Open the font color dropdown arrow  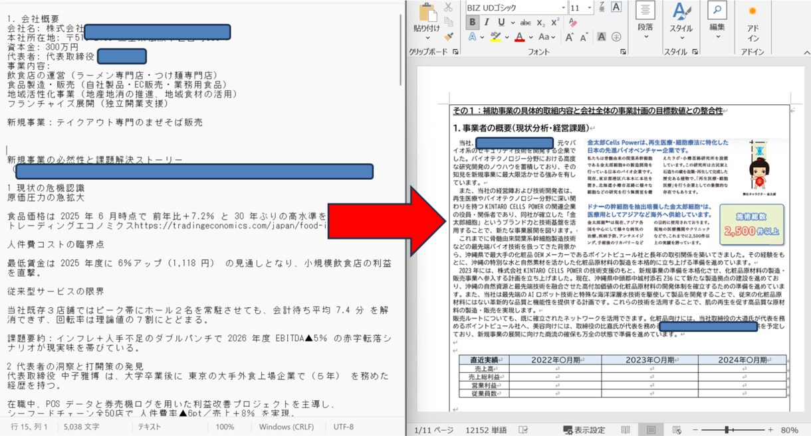(531, 37)
